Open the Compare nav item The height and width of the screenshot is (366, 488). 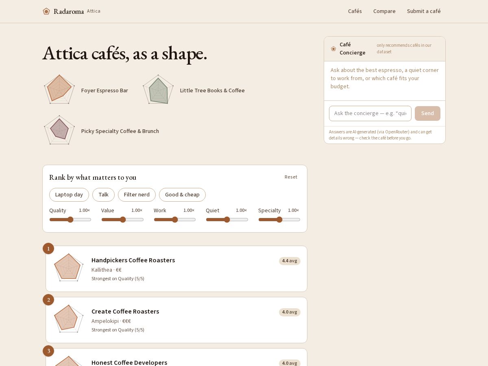[384, 11]
